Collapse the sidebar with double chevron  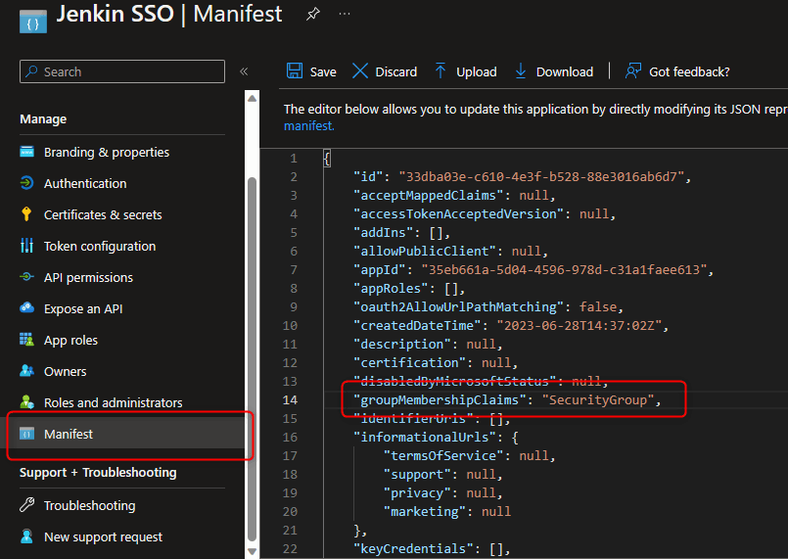pos(245,71)
